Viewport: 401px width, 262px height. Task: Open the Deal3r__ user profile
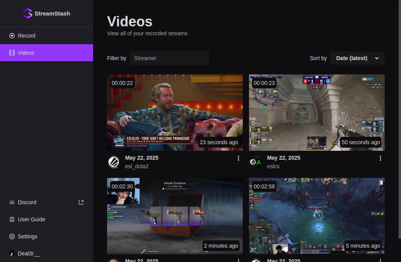(x=47, y=253)
